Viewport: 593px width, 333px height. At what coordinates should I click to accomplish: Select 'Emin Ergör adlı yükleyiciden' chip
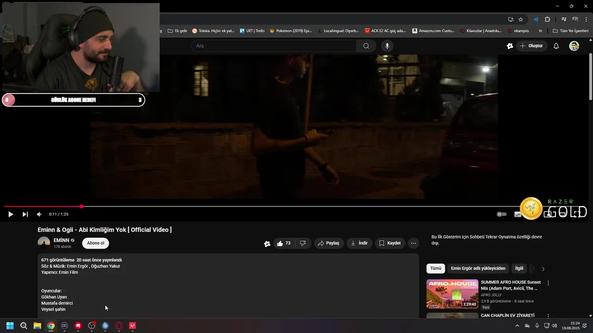pyautogui.click(x=478, y=268)
